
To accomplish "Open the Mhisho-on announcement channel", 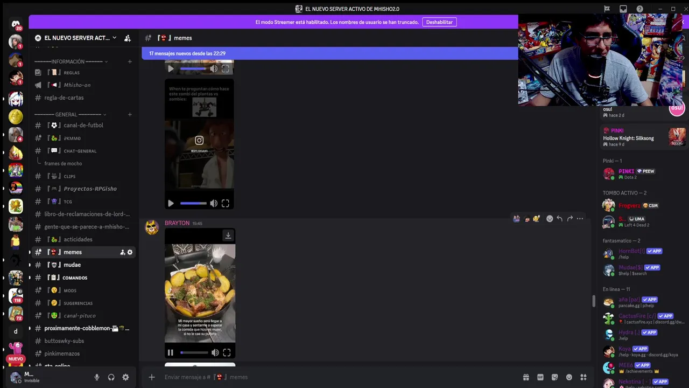I will click(x=83, y=85).
